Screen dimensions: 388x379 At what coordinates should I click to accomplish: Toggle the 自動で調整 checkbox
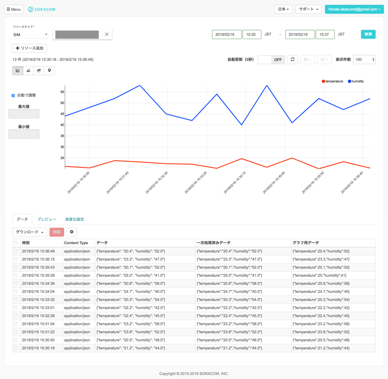click(x=13, y=95)
